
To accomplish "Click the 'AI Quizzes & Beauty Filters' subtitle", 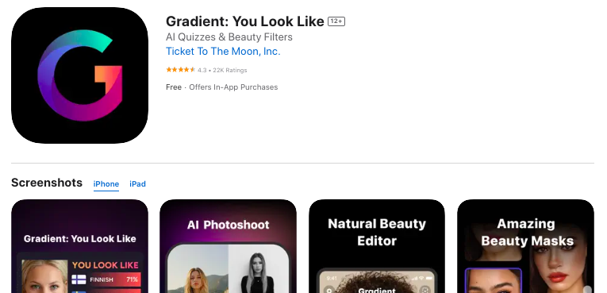I will [229, 37].
